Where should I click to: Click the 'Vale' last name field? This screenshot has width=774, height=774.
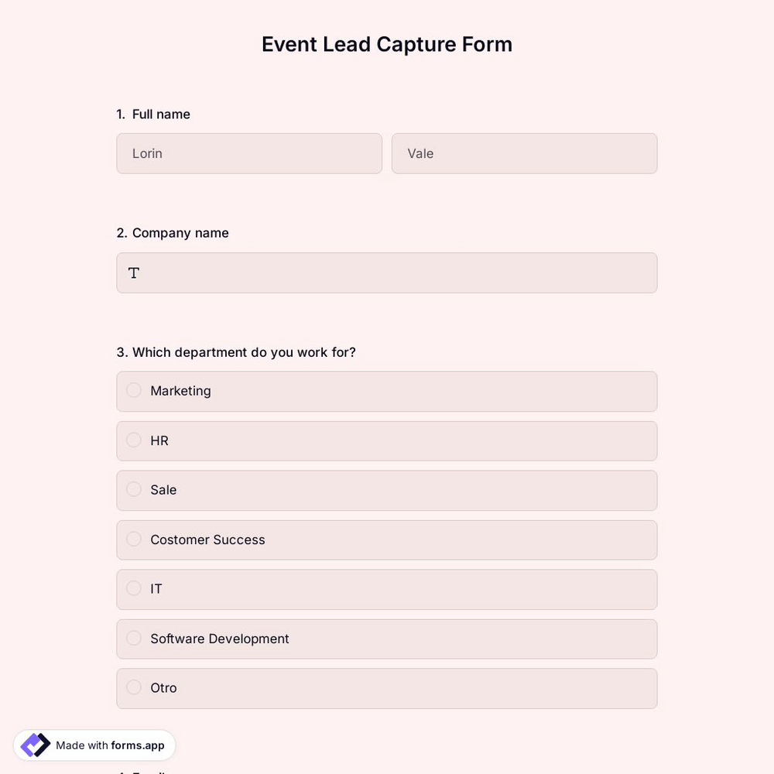524,153
